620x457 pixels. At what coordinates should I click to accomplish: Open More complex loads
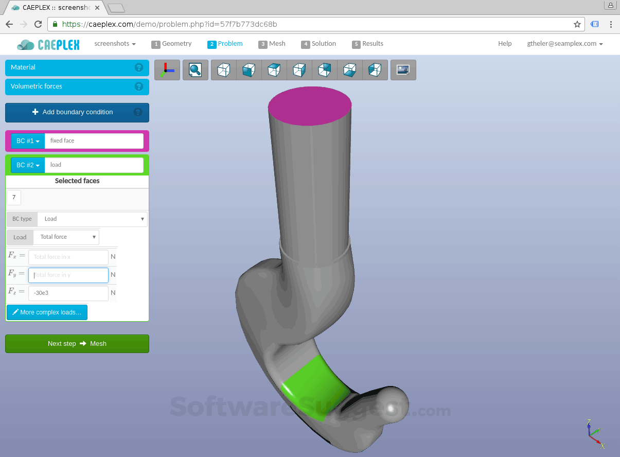point(47,312)
